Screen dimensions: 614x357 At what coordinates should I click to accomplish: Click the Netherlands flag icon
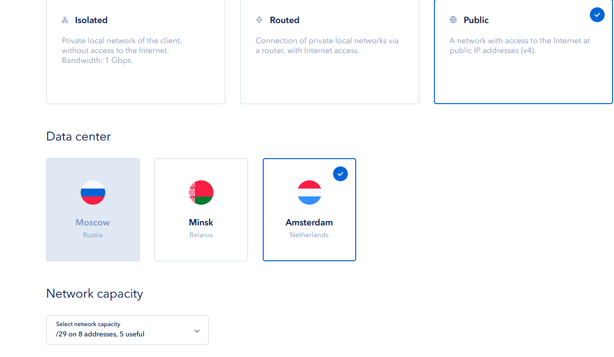coord(309,192)
